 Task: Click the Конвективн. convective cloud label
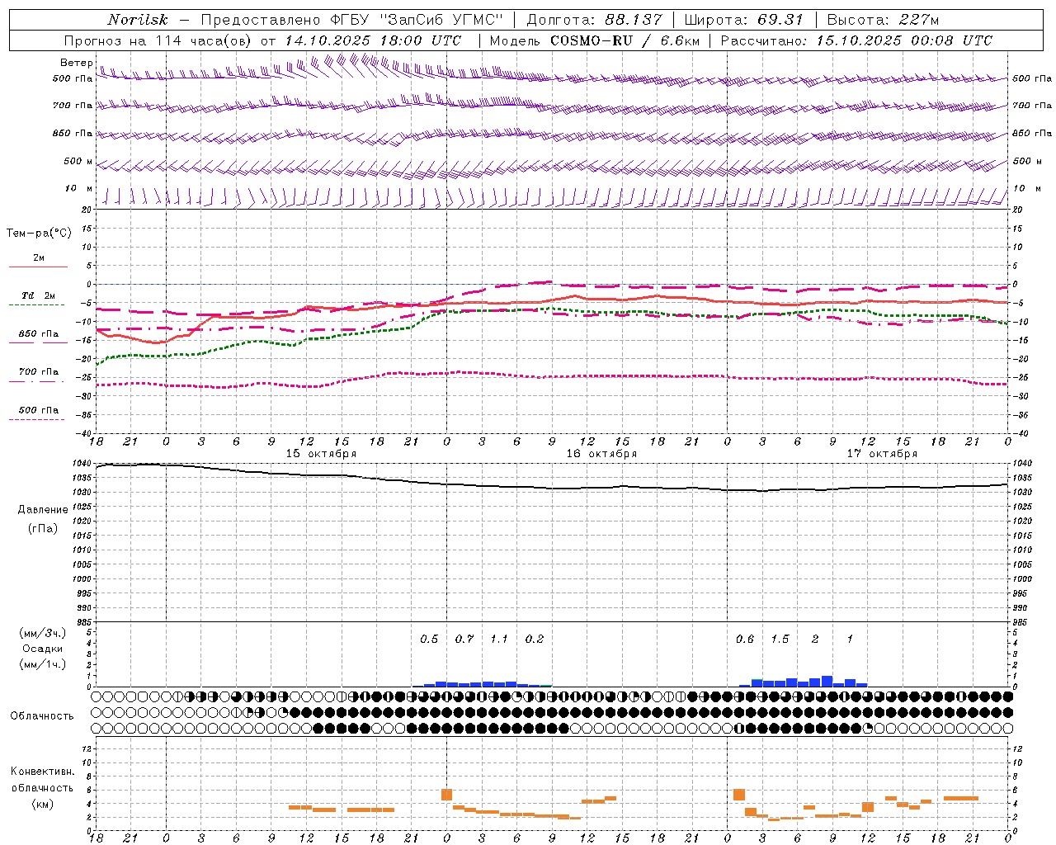[42, 772]
